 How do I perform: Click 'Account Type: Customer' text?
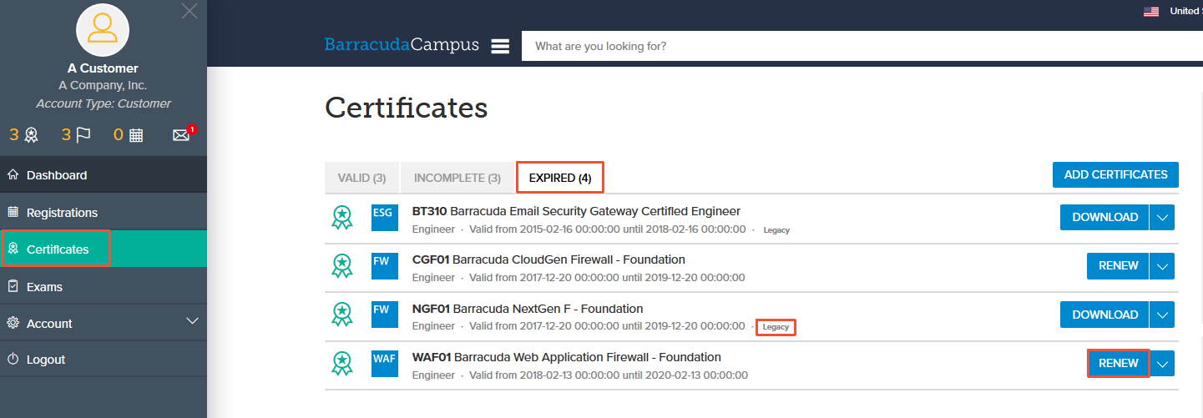click(x=104, y=104)
